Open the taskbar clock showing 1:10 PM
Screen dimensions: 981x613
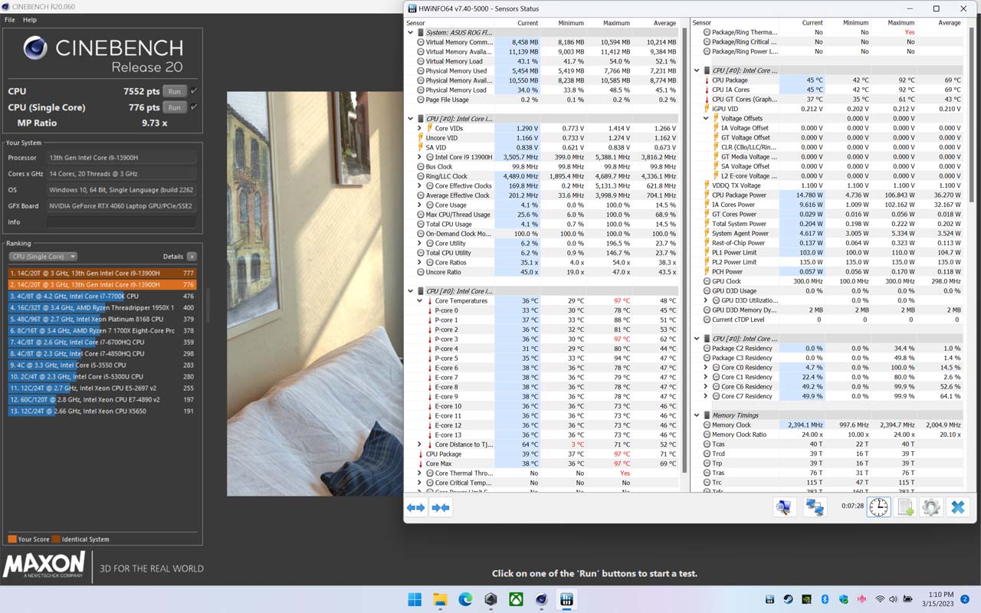(x=937, y=599)
